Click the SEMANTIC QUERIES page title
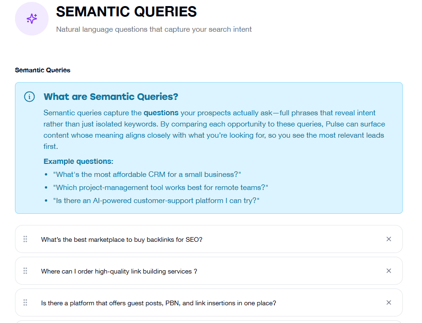This screenshot has width=422, height=323. click(x=126, y=12)
